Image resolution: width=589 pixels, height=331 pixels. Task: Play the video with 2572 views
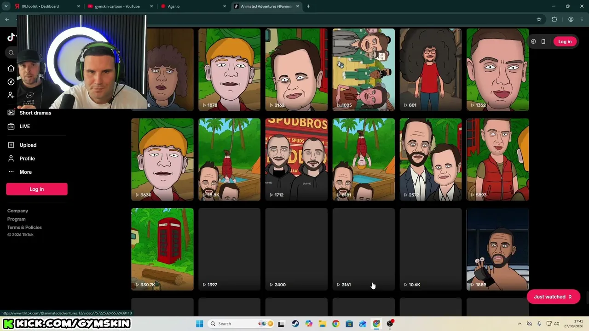(431, 160)
